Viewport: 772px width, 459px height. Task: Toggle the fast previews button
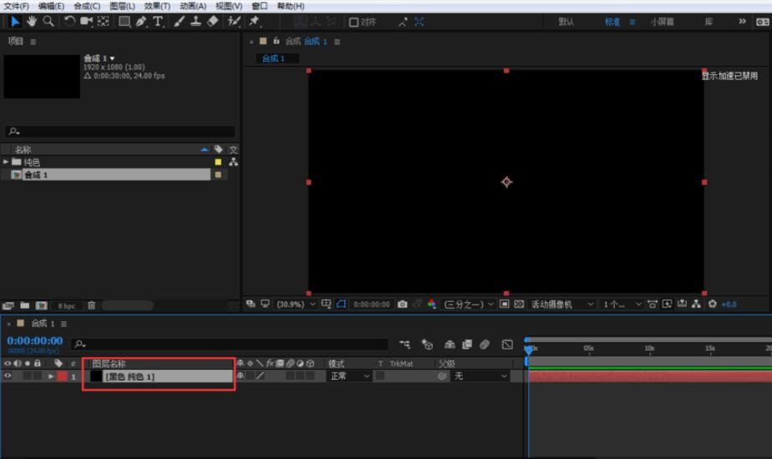tap(667, 304)
